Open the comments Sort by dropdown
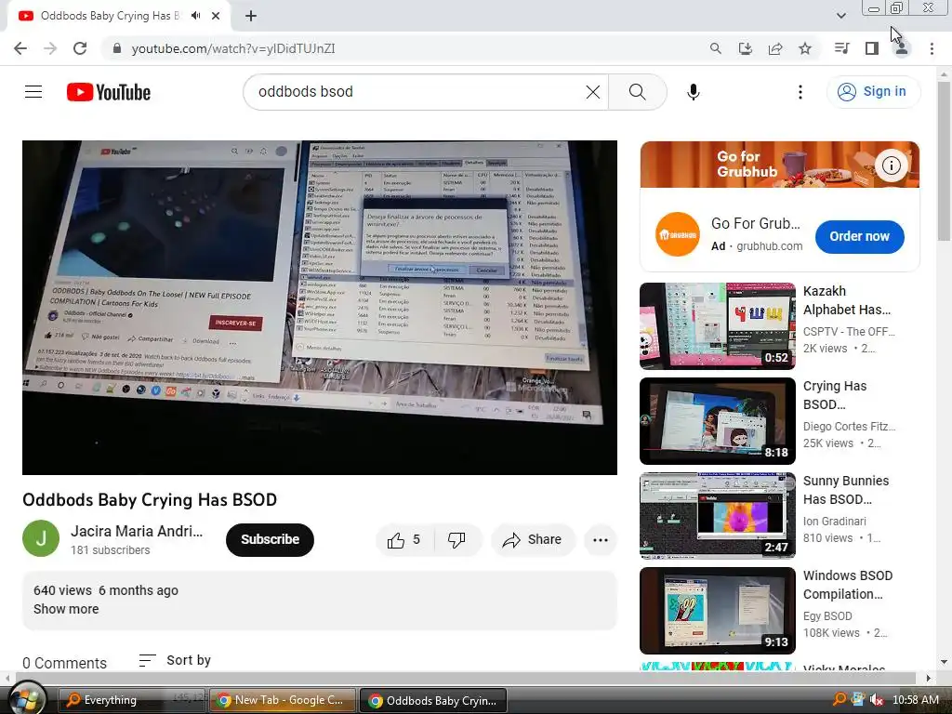The width and height of the screenshot is (952, 714). coord(175,660)
